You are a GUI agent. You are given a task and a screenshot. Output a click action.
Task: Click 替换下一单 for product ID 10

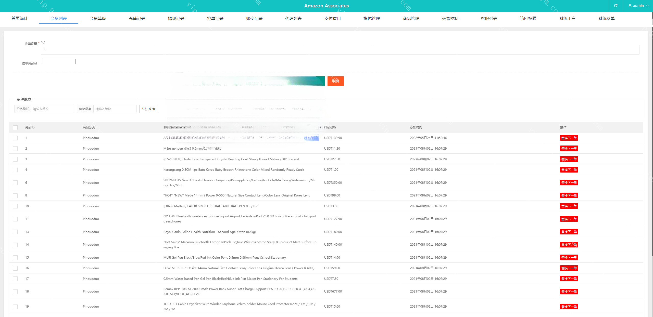coord(569,206)
